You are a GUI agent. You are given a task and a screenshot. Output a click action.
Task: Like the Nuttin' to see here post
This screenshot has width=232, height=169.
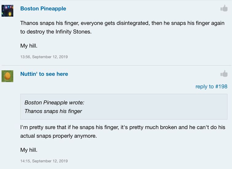point(224,74)
